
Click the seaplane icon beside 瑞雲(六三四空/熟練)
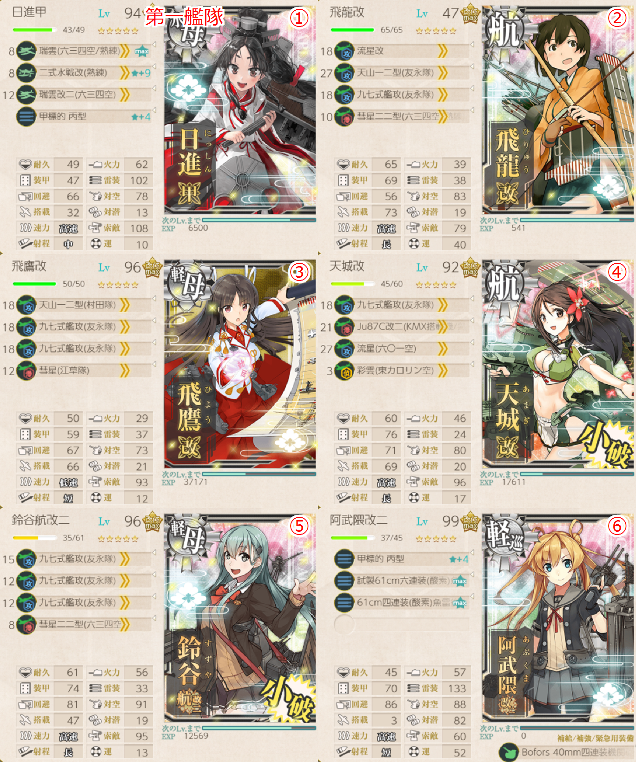[26, 51]
